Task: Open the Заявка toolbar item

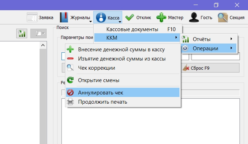Action: click(x=40, y=17)
